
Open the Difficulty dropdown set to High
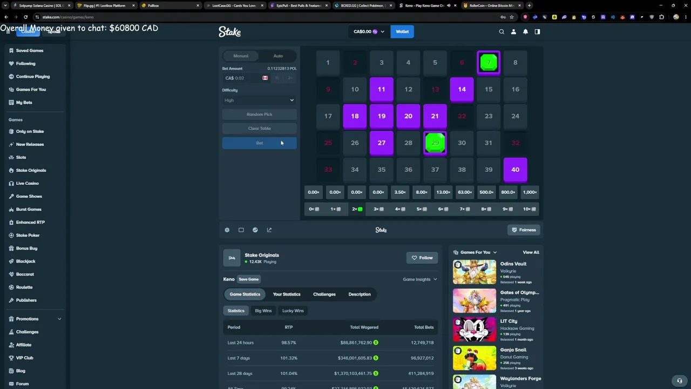point(259,100)
